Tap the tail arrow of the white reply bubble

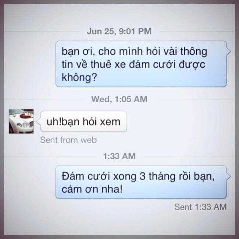(39, 121)
